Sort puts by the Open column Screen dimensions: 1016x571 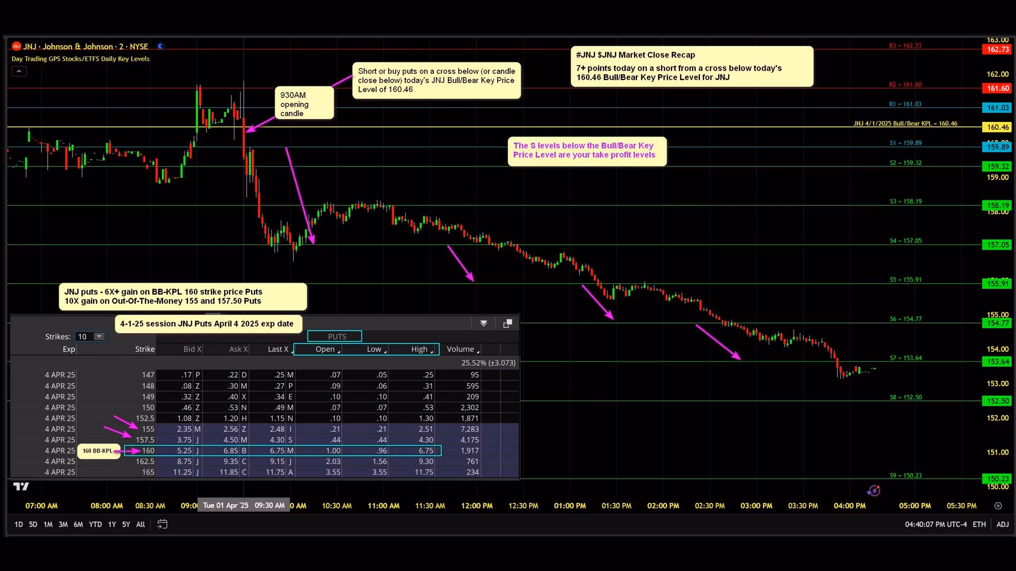tap(325, 349)
